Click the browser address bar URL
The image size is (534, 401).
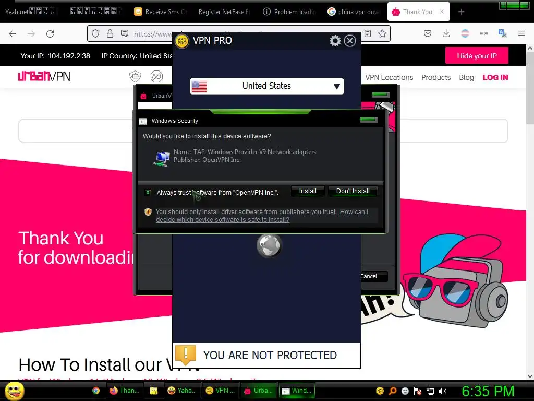pyautogui.click(x=153, y=33)
